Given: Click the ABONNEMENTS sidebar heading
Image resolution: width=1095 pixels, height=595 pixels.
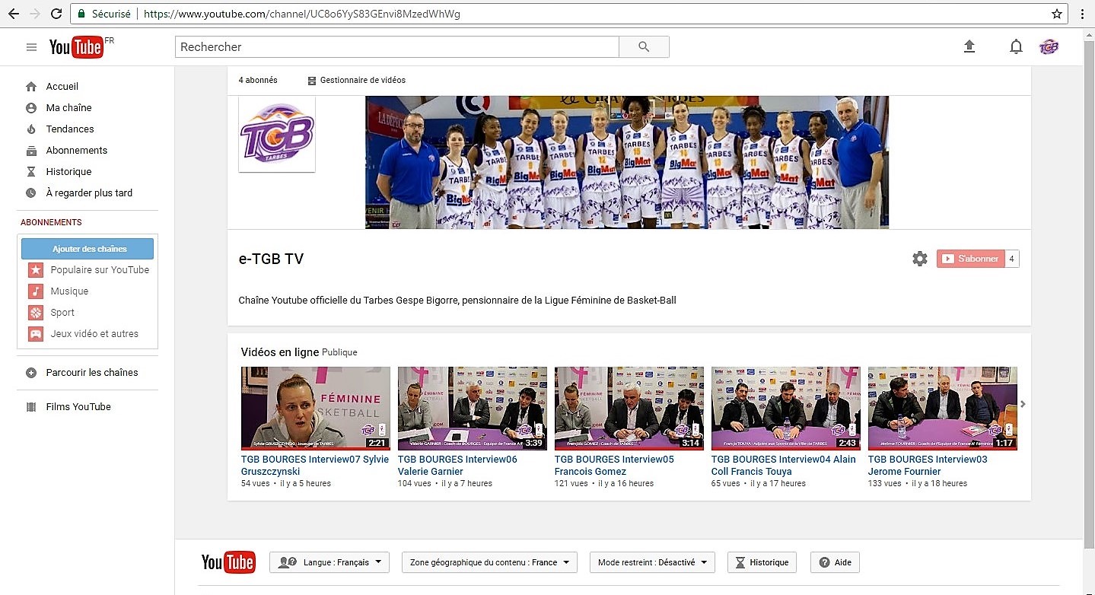Looking at the screenshot, I should tap(51, 222).
